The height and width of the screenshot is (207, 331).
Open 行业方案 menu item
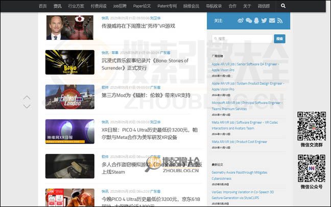coord(76,6)
